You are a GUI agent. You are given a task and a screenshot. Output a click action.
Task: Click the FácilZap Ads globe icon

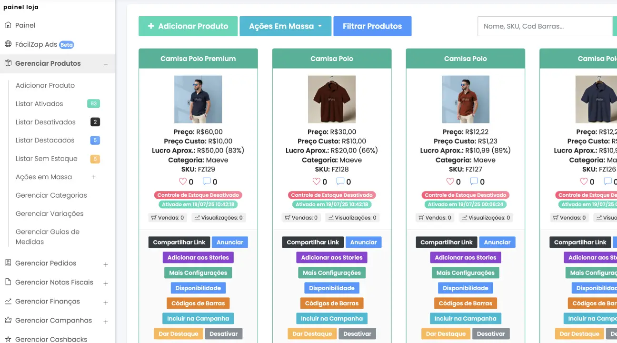[8, 44]
